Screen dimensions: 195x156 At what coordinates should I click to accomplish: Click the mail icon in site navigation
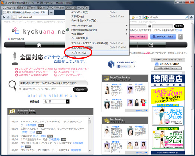[x=151, y=45]
